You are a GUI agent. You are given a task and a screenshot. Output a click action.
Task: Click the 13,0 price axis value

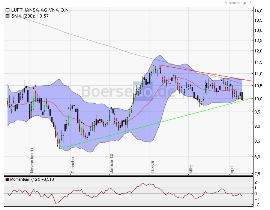coord(258,30)
